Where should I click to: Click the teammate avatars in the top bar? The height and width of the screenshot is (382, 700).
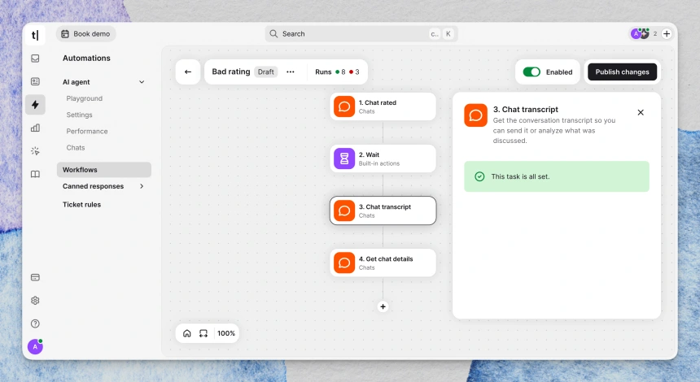(640, 33)
